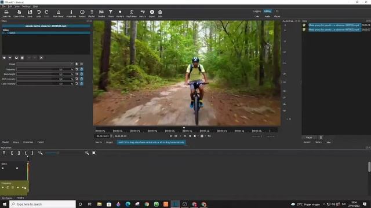Click Open Other in the toolbar

[x=19, y=13]
